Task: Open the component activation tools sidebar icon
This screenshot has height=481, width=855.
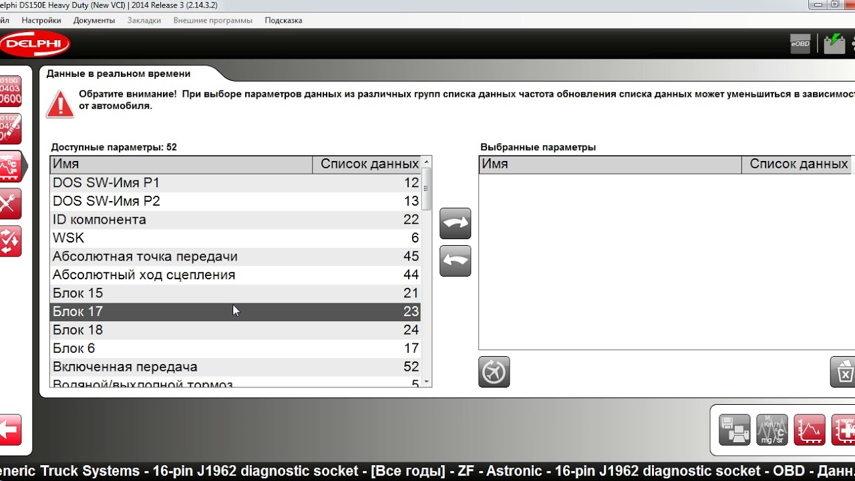Action: [11, 203]
